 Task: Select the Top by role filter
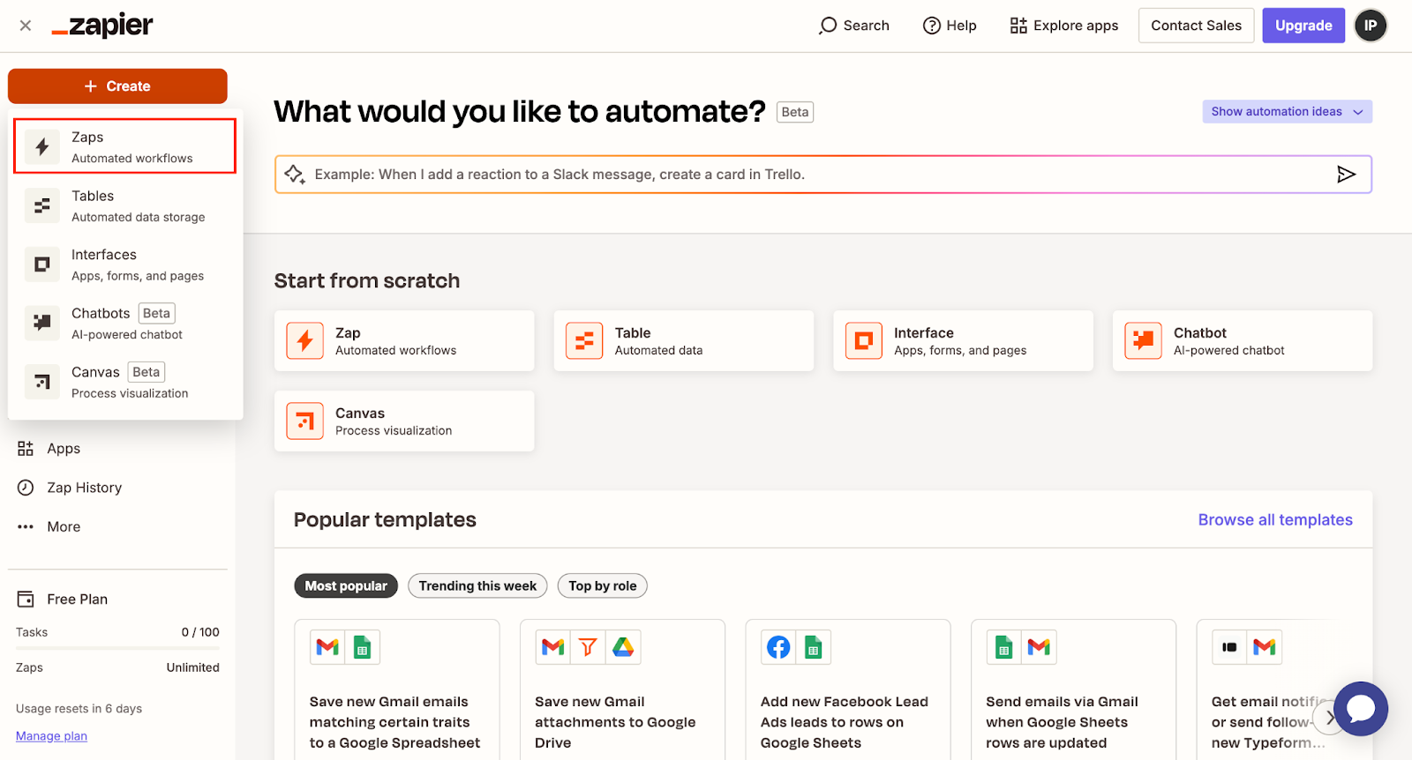602,586
